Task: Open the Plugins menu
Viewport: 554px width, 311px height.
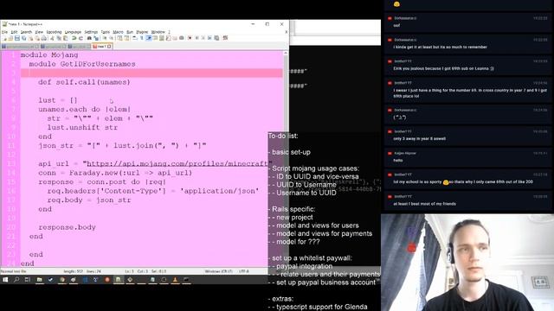Action: pos(142,32)
